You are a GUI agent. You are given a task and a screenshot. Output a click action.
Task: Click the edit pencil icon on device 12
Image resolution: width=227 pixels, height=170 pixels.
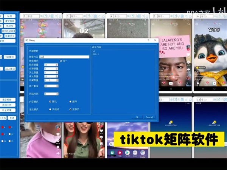pyautogui.click(x=218, y=99)
